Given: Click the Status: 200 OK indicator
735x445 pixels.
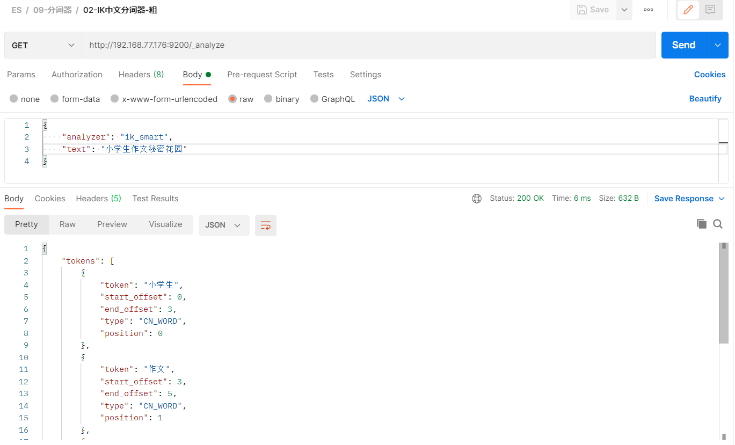Looking at the screenshot, I should tap(516, 199).
